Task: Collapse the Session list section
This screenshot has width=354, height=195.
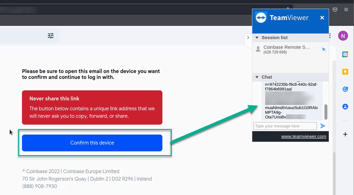Action: tap(257, 38)
